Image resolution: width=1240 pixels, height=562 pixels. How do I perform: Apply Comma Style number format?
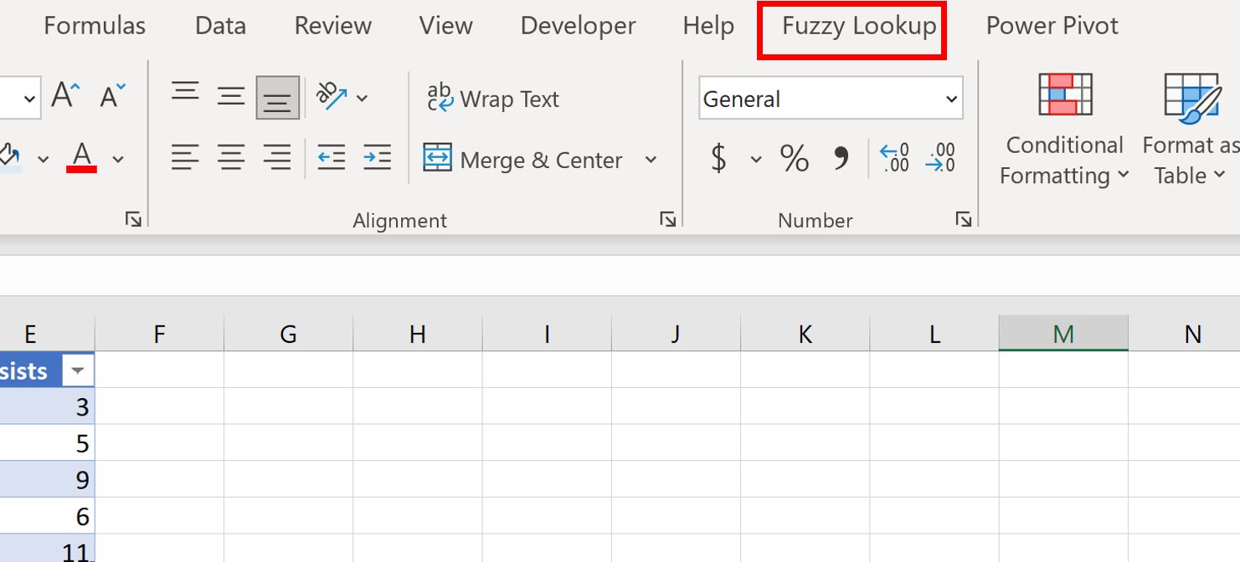pos(841,158)
